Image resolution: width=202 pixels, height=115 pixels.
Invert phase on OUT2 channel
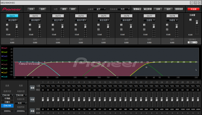[30, 30]
